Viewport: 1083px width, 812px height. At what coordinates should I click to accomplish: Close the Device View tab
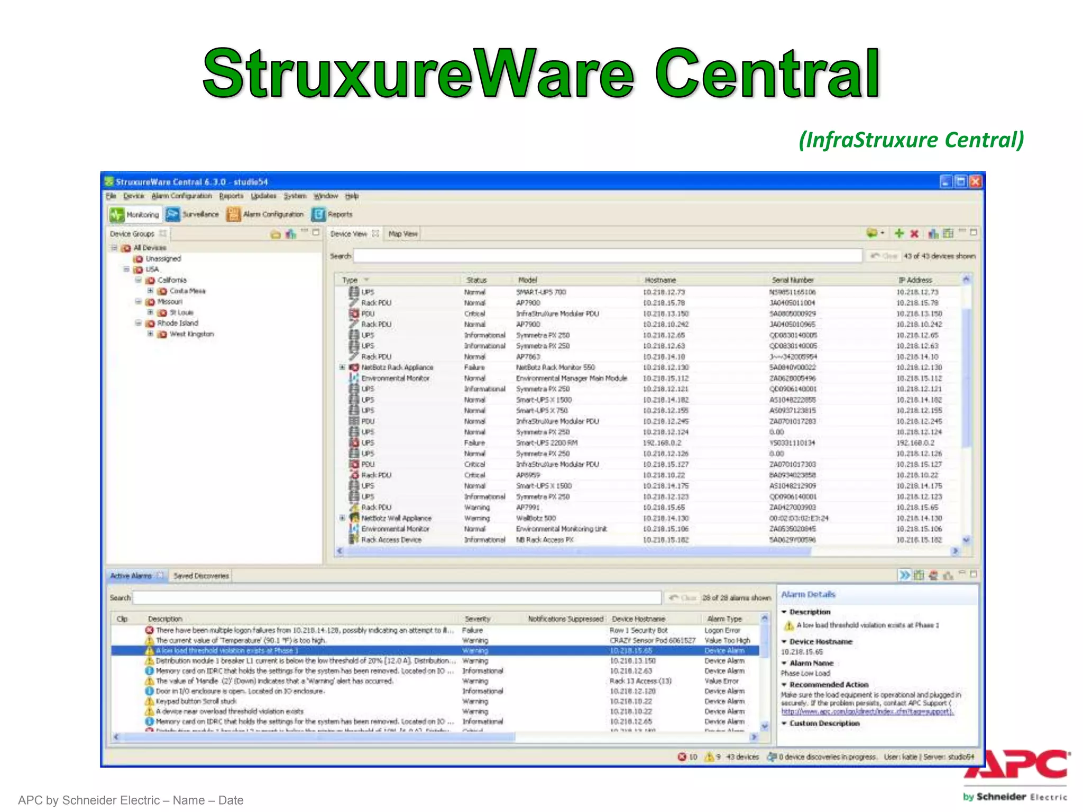pos(375,234)
